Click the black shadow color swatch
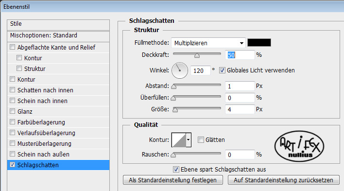This screenshot has height=191, width=344. point(259,43)
